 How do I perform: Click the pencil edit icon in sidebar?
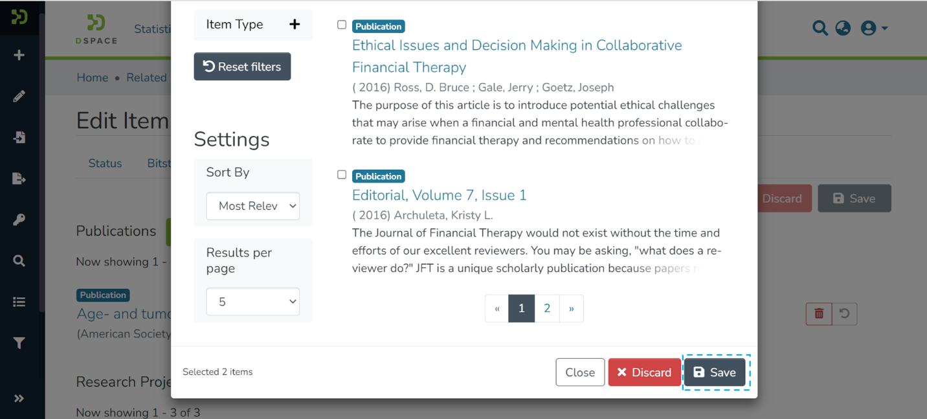[19, 96]
